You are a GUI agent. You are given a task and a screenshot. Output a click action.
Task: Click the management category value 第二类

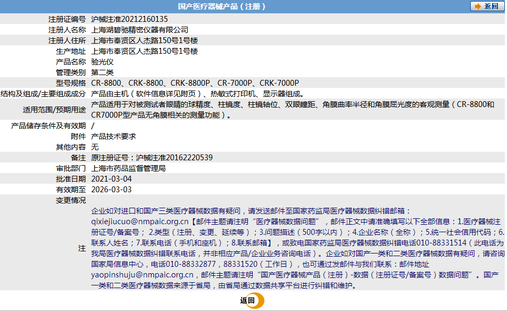pyautogui.click(x=102, y=72)
